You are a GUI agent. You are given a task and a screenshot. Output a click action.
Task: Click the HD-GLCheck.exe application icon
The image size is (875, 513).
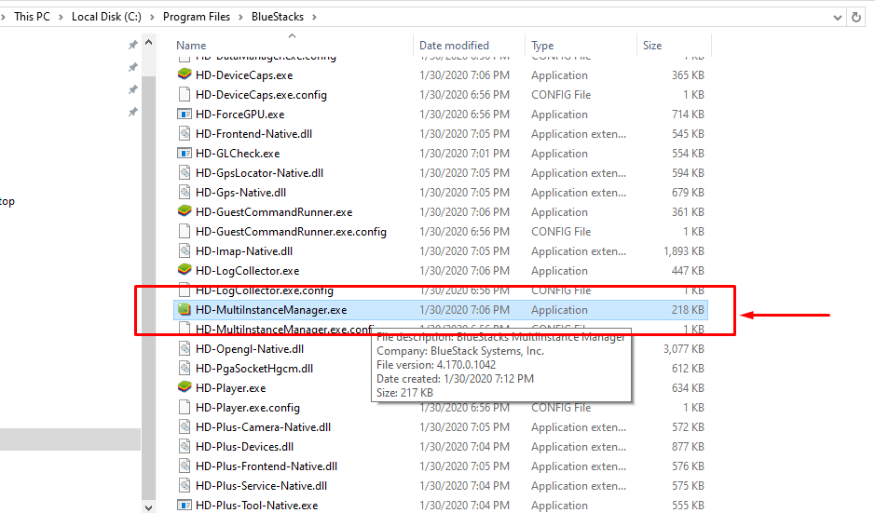(x=185, y=154)
